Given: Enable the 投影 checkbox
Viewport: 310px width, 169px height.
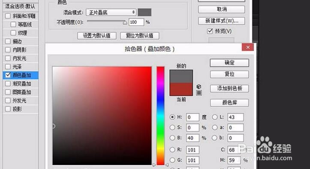Looking at the screenshot, I should tap(8, 109).
